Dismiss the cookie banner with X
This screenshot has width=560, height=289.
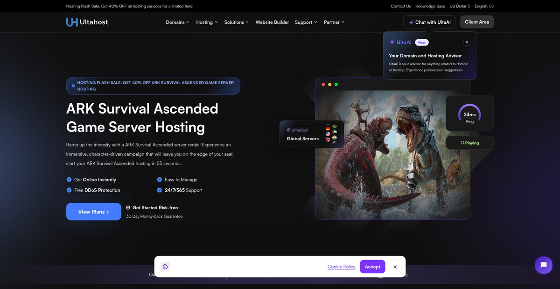coord(395,267)
